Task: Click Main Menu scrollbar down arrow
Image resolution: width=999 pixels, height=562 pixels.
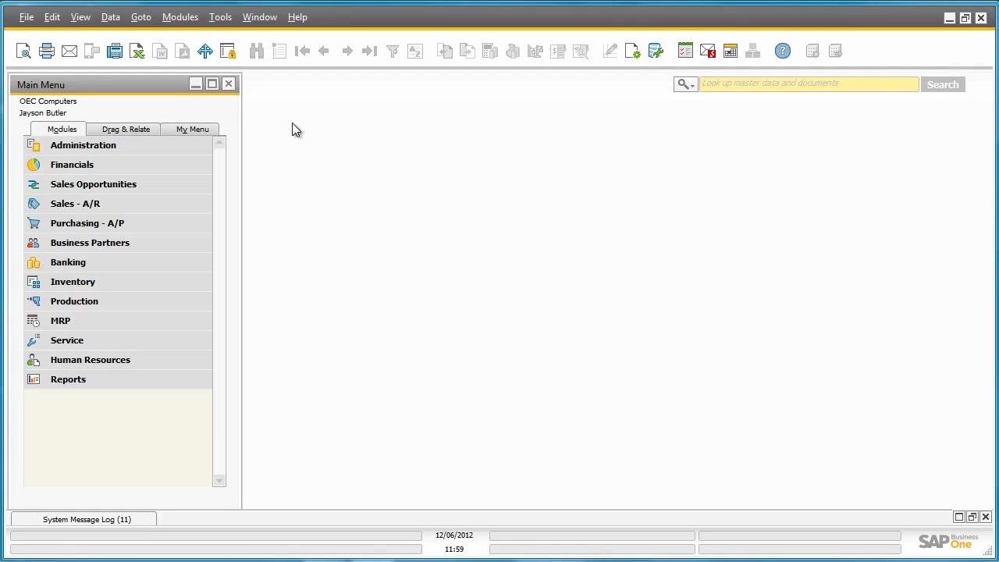Action: (219, 481)
